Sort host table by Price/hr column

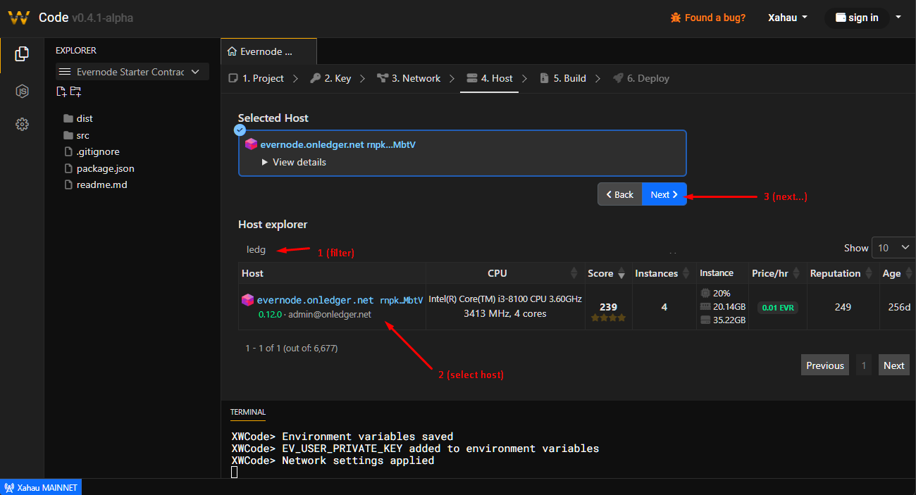pyautogui.click(x=777, y=273)
